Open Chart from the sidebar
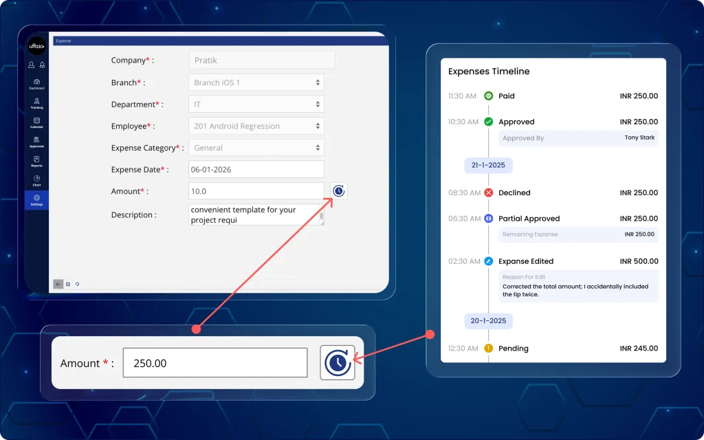Viewport: 704px width, 440px height. tap(37, 181)
